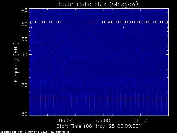Click the 'Solar radio Flux (Glasgow)' title
Screen dimensions: 177x133
(98, 4)
